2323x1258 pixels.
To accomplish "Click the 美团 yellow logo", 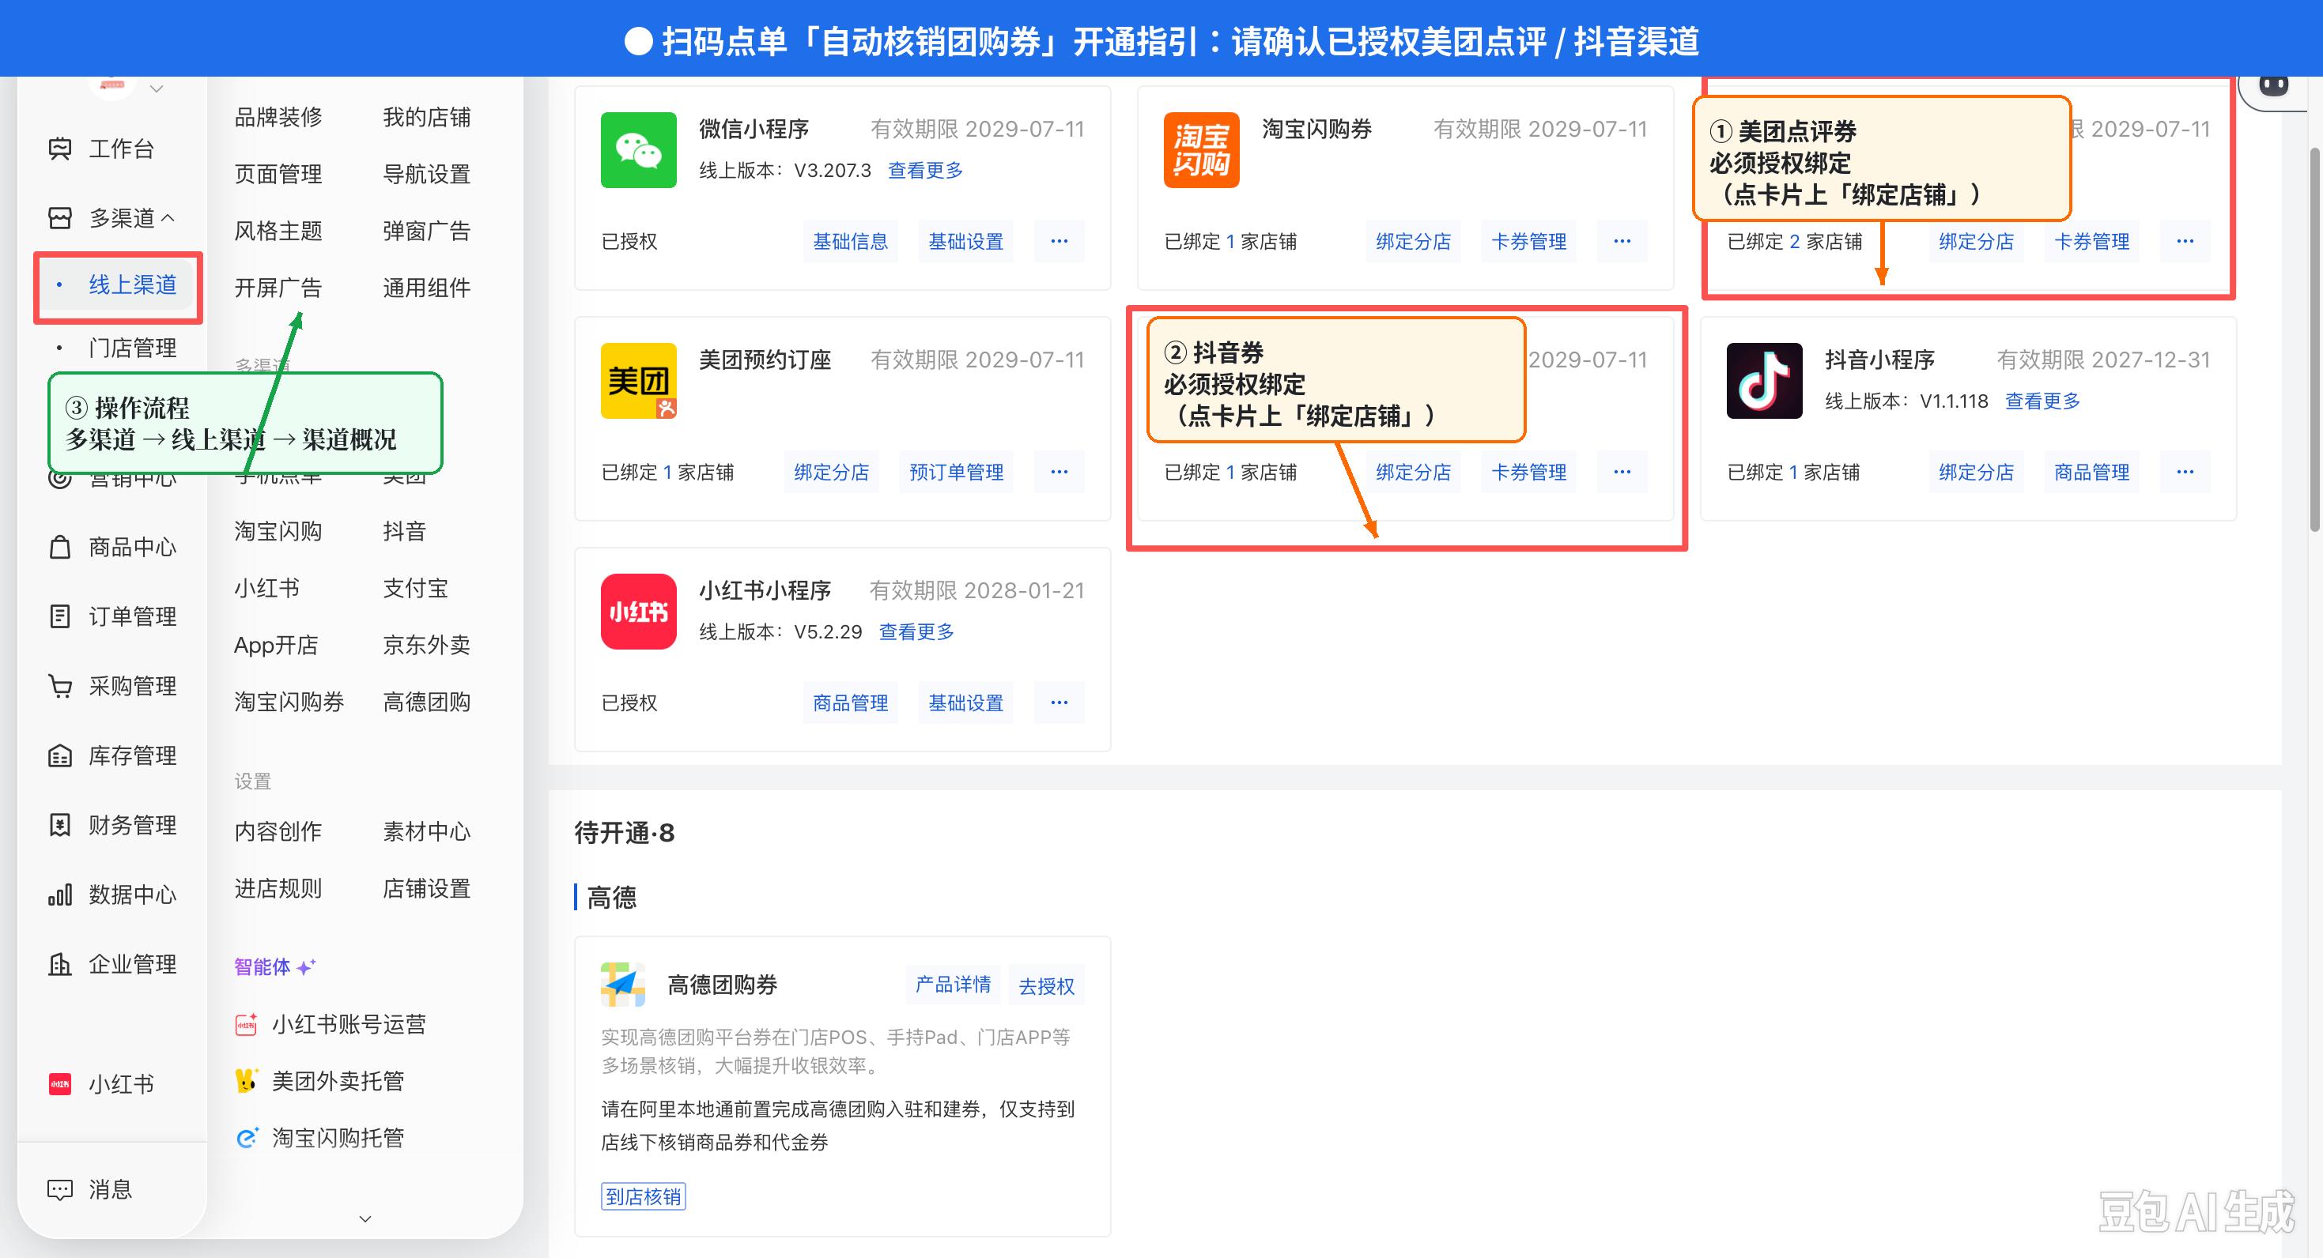I will (x=638, y=380).
